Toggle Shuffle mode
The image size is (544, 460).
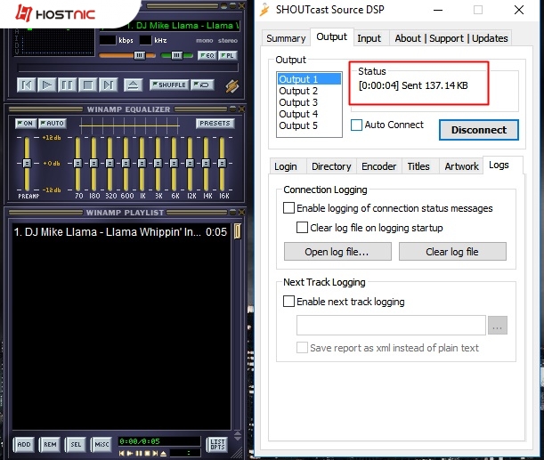(x=169, y=85)
